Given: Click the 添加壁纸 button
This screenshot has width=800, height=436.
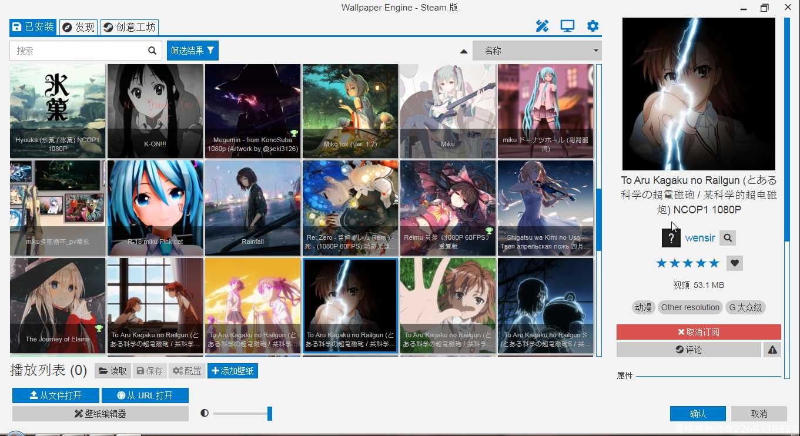Looking at the screenshot, I should (233, 371).
